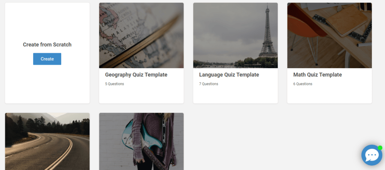Open the Math Quiz Template title
This screenshot has width=385, height=170.
(x=317, y=75)
